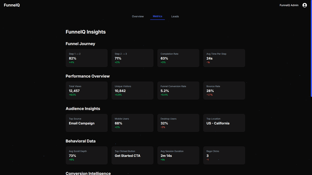Select the Total Views card
Image resolution: width=312 pixels, height=175 pixels.
click(x=87, y=91)
